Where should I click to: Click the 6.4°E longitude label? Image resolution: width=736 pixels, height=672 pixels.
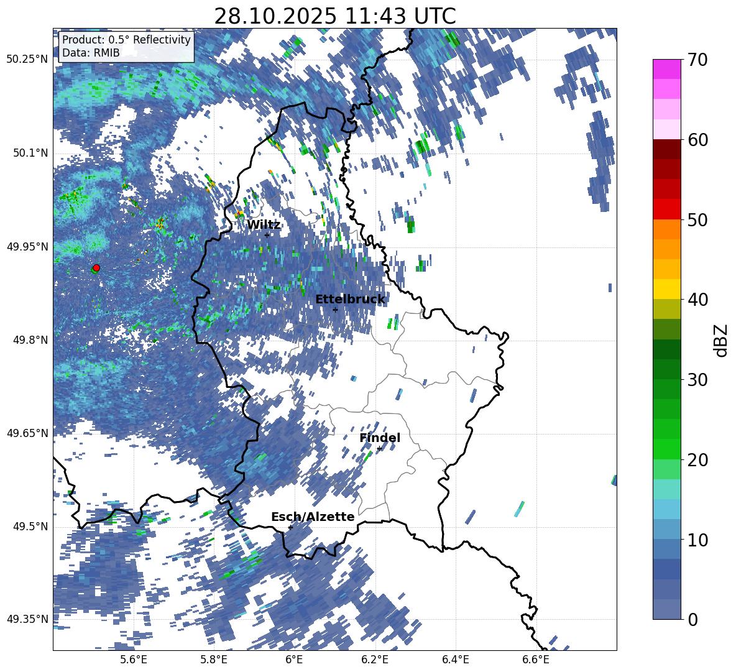pos(455,660)
